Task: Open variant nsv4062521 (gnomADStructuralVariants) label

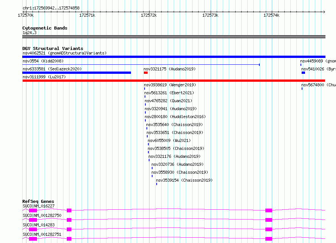Action: point(65,53)
